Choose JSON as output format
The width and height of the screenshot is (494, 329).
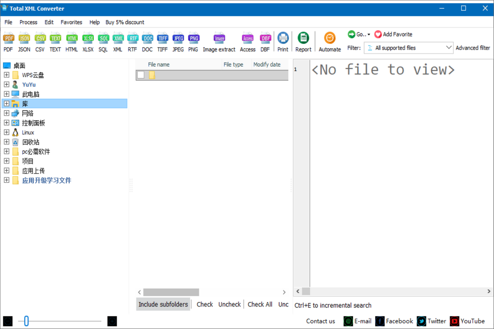point(24,41)
